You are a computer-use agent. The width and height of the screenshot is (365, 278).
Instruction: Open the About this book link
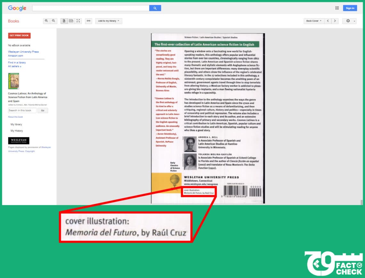point(15,117)
